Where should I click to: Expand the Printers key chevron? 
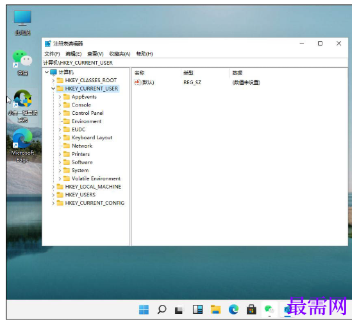pyautogui.click(x=60, y=154)
